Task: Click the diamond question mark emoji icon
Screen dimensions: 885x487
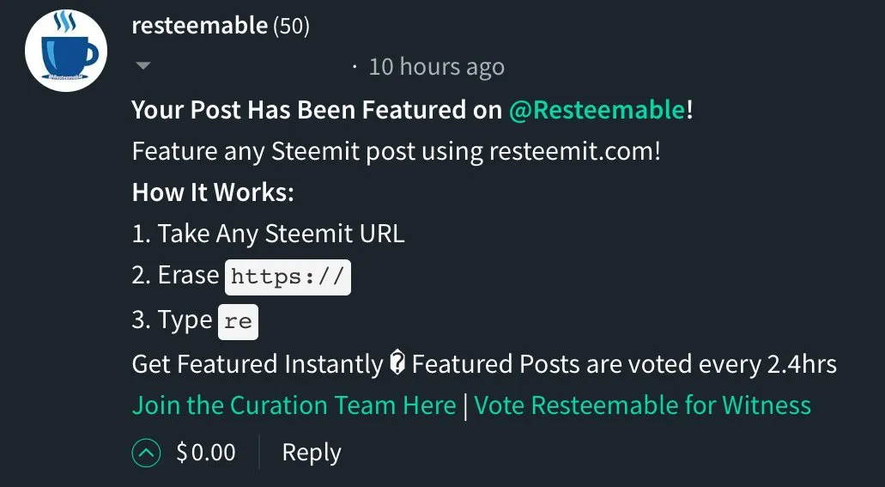Action: [x=397, y=364]
